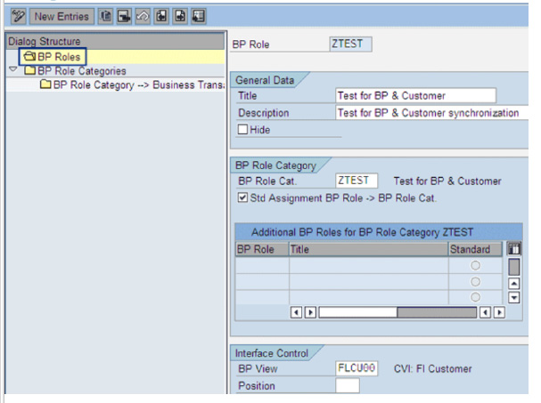Uncheck Std Assignment BP Role -> BP Role Cat.
The height and width of the screenshot is (403, 541).
click(242, 197)
